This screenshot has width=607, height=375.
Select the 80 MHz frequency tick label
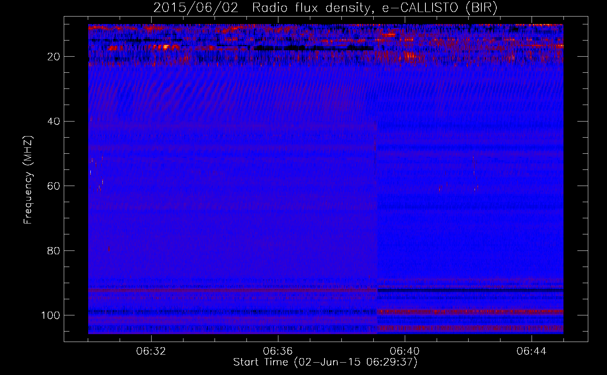pyautogui.click(x=53, y=250)
